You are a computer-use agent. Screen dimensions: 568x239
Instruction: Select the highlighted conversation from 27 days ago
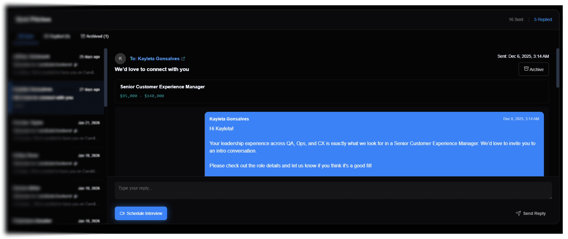tap(56, 97)
